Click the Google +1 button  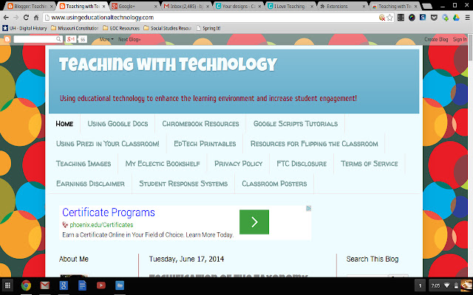71,39
